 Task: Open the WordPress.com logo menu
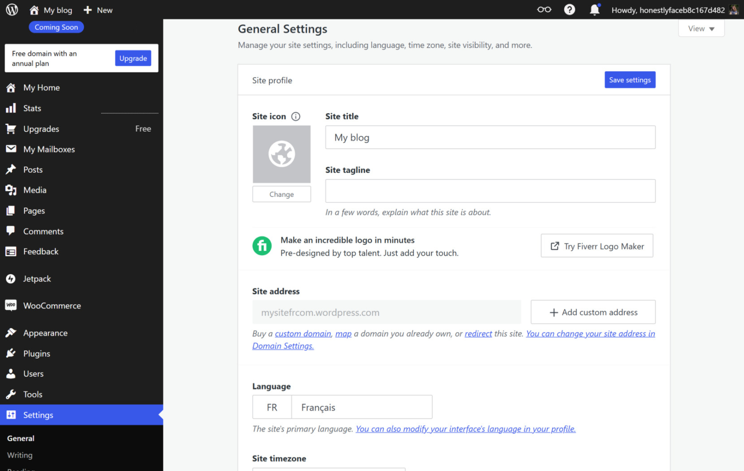pos(11,10)
